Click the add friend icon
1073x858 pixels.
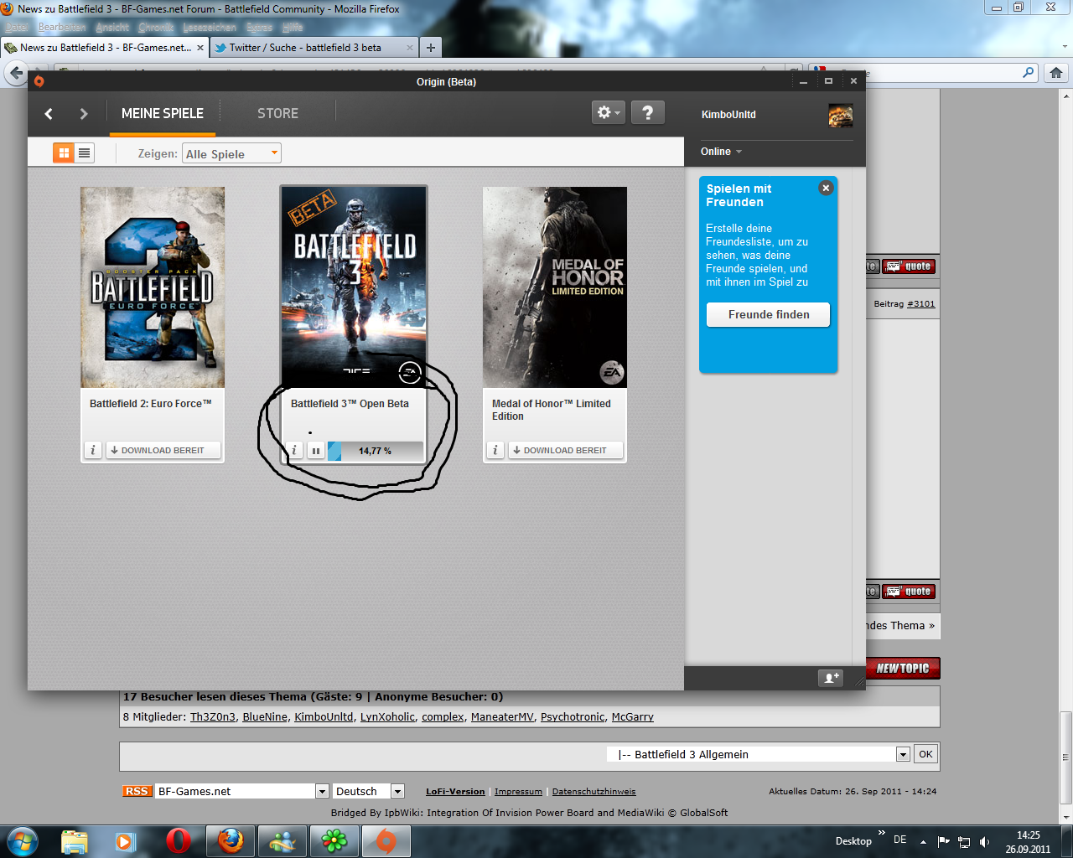[831, 678]
